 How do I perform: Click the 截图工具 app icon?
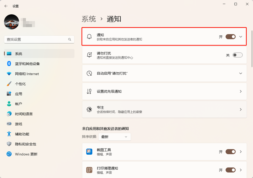pyautogui.click(x=89, y=152)
